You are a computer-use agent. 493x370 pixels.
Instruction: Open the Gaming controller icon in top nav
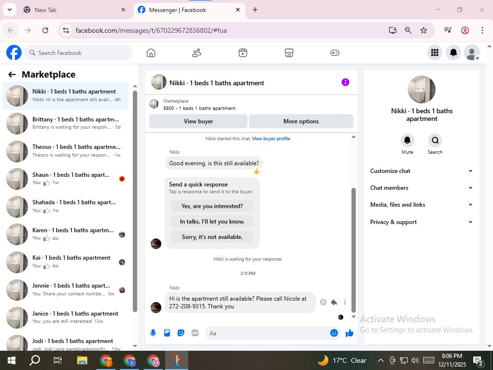point(335,53)
